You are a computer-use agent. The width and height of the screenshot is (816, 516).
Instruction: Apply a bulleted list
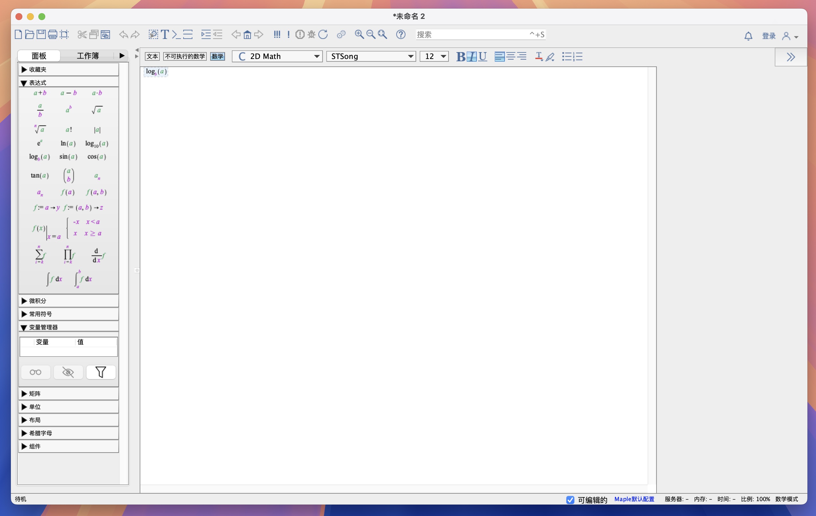point(567,57)
